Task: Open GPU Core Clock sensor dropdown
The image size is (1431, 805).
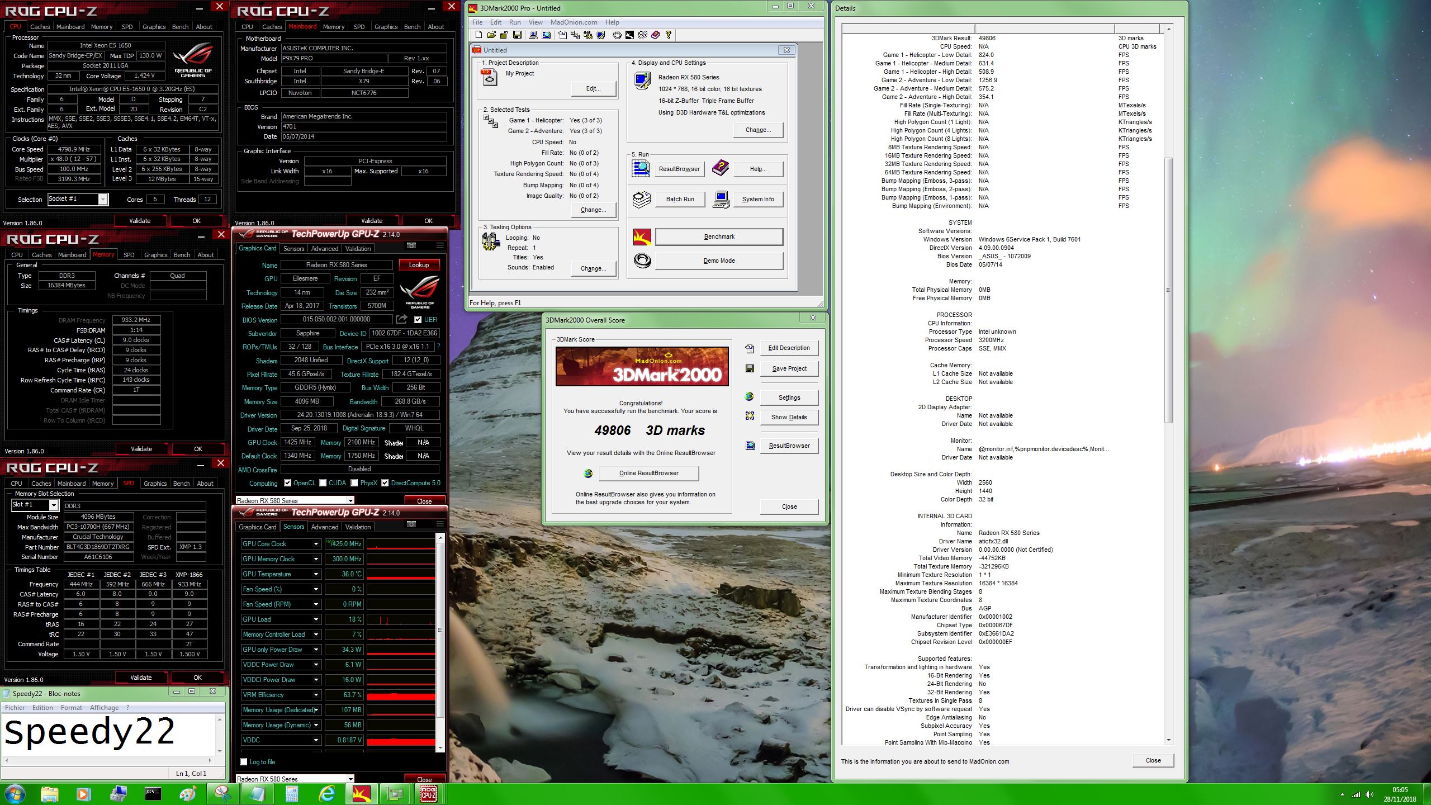Action: tap(316, 544)
